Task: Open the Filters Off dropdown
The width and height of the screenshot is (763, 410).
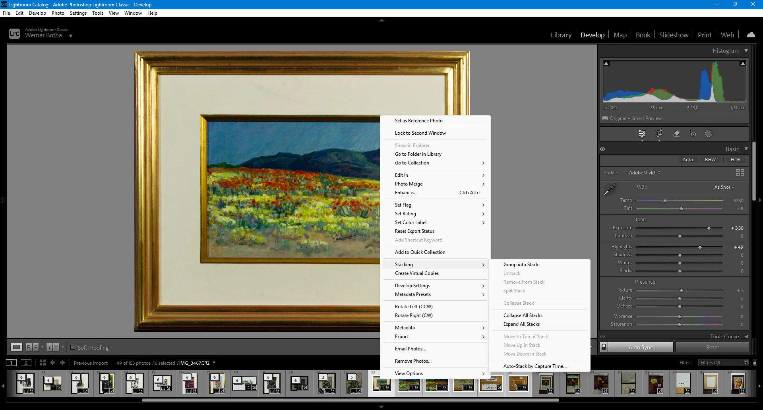Action: coord(723,363)
